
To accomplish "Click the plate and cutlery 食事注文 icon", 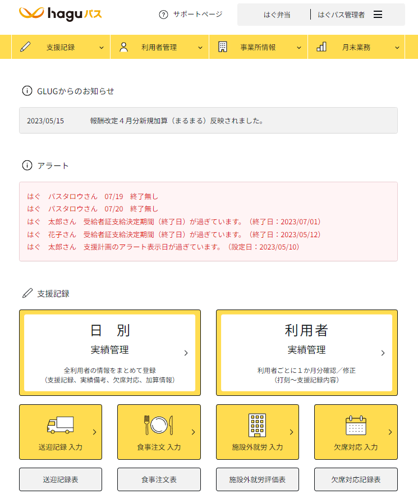I will point(159,426).
